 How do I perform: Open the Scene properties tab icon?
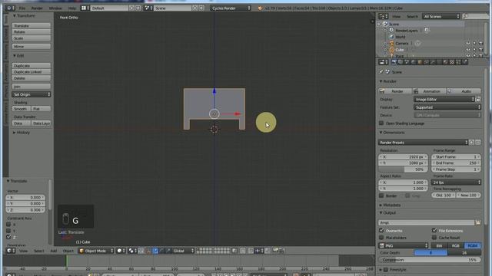407,62
